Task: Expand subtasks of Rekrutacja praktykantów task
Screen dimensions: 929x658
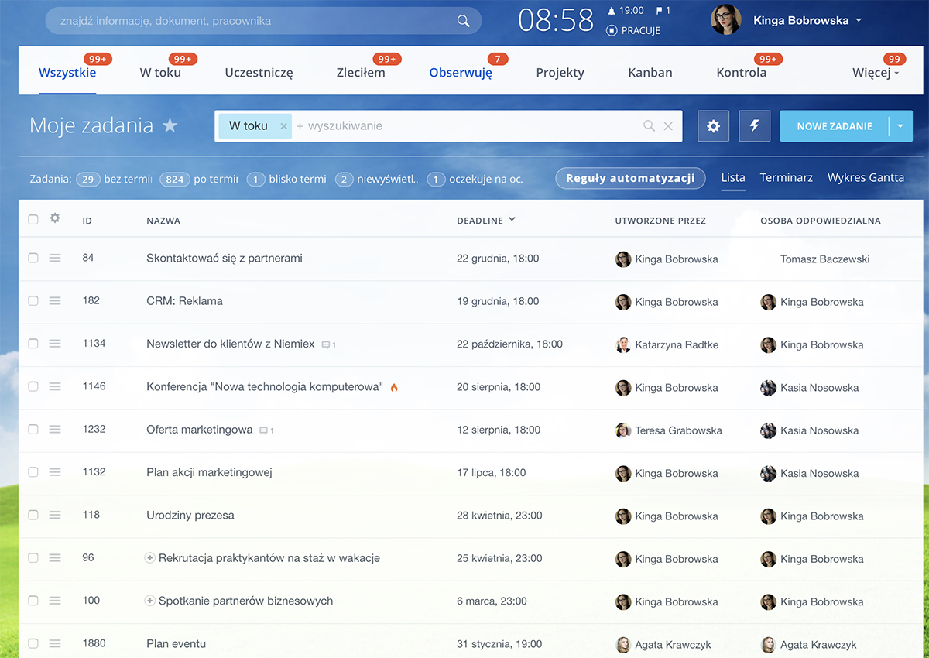Action: (x=150, y=558)
